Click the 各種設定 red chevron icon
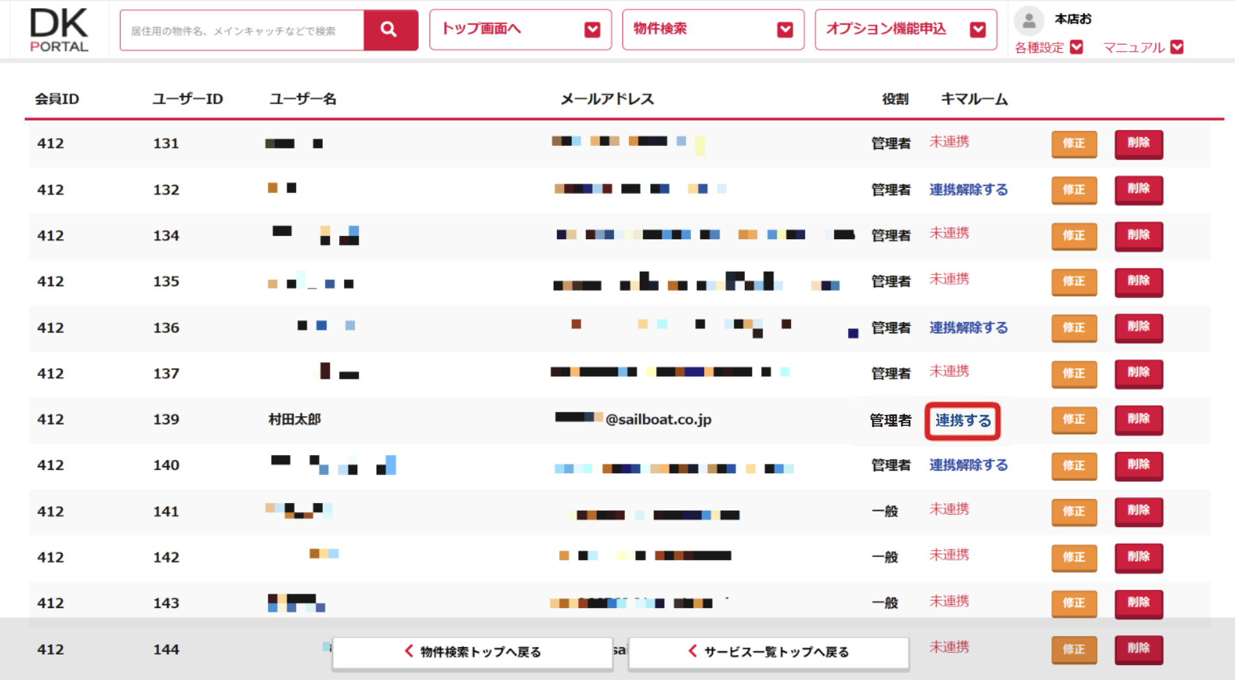1235x689 pixels. [x=1077, y=47]
